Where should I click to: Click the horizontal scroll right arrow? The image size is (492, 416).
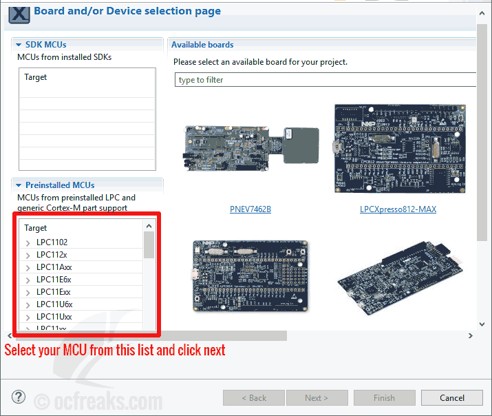pos(471,336)
